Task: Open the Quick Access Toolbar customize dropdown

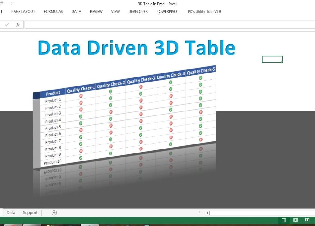Action: (x=11, y=3)
